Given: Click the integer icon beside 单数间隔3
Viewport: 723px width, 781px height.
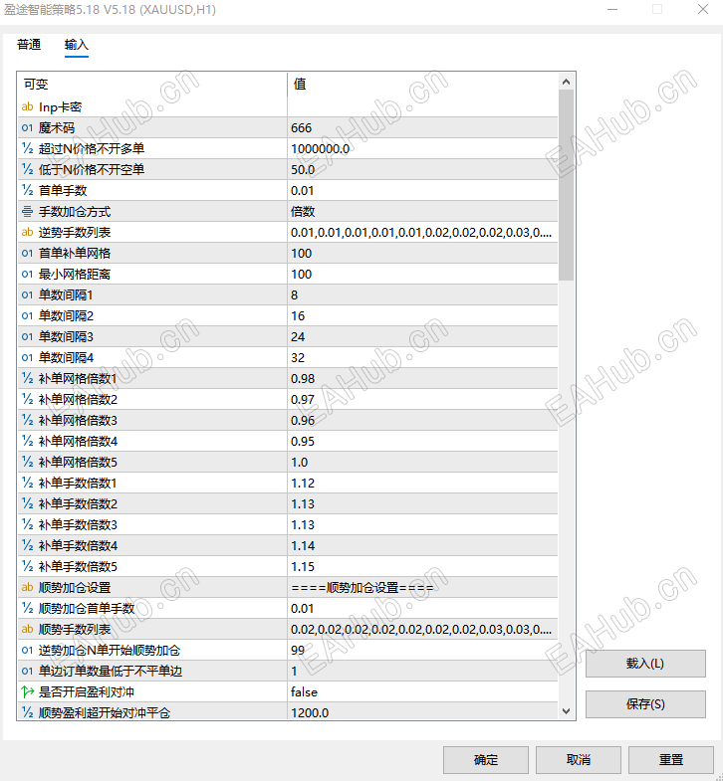Looking at the screenshot, I should (x=28, y=337).
